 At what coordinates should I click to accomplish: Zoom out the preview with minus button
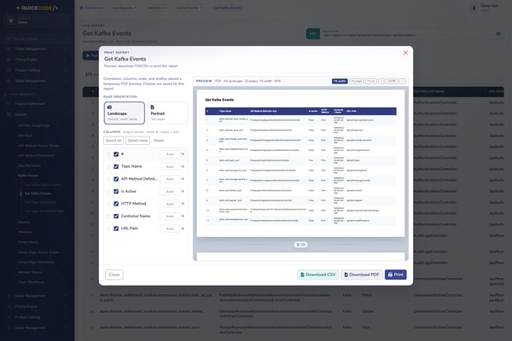coord(381,81)
